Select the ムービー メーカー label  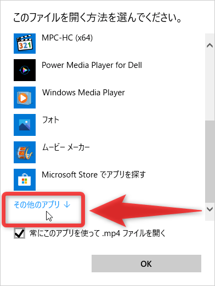tap(66, 147)
